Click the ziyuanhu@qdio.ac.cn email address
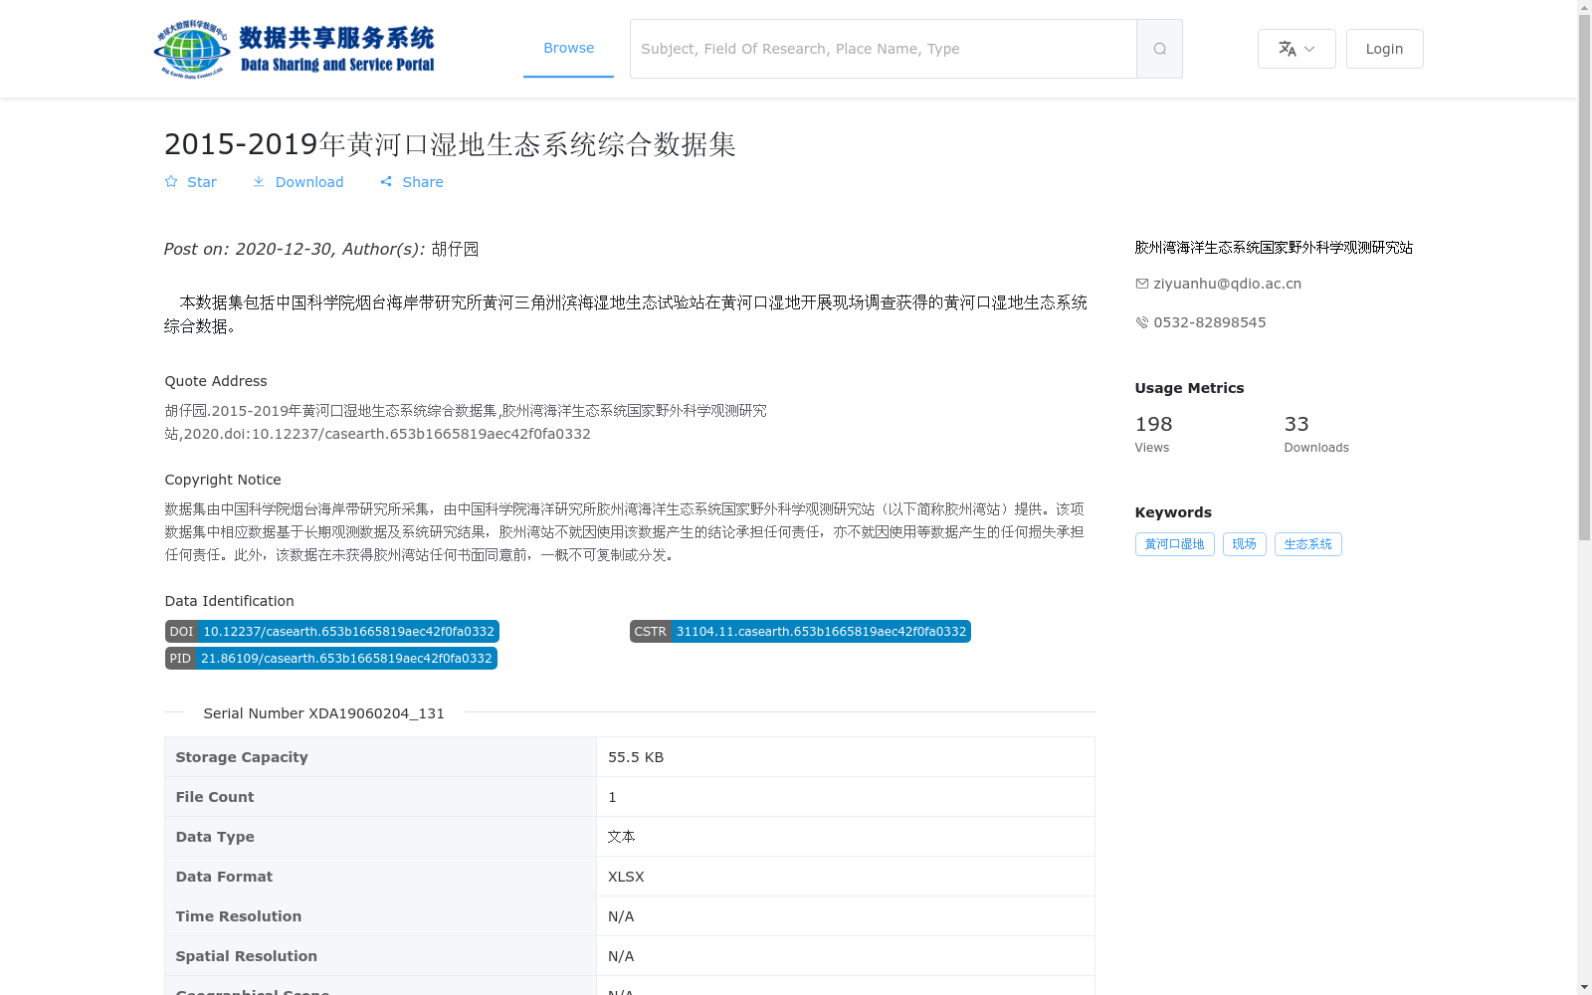The height and width of the screenshot is (995, 1592). point(1227,284)
